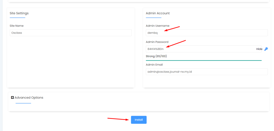Screen dimensions: 274x131
Task: Select the Admin Username input box
Action: [x=207, y=33]
